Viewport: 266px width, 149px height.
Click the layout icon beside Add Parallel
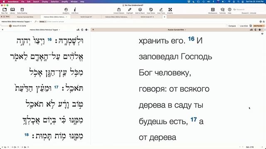click(251, 26)
